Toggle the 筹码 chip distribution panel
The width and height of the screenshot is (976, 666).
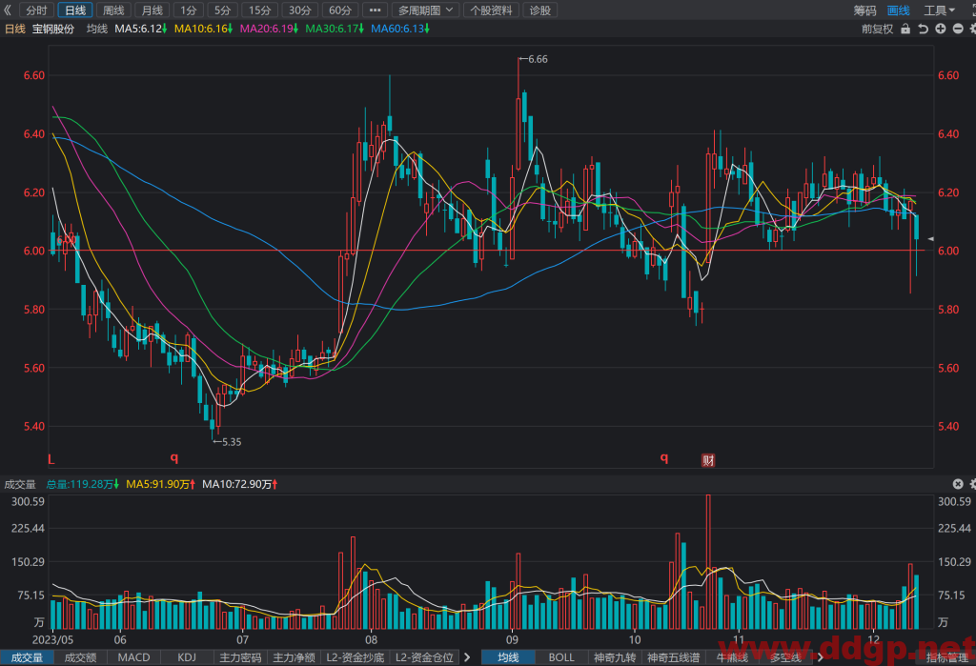point(864,10)
